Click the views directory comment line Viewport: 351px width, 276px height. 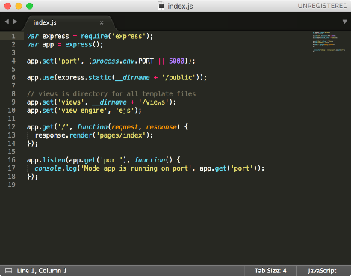tap(111, 94)
